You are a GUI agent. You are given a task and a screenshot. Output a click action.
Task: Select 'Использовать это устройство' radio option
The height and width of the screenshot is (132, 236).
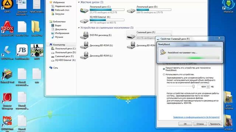click(164, 74)
